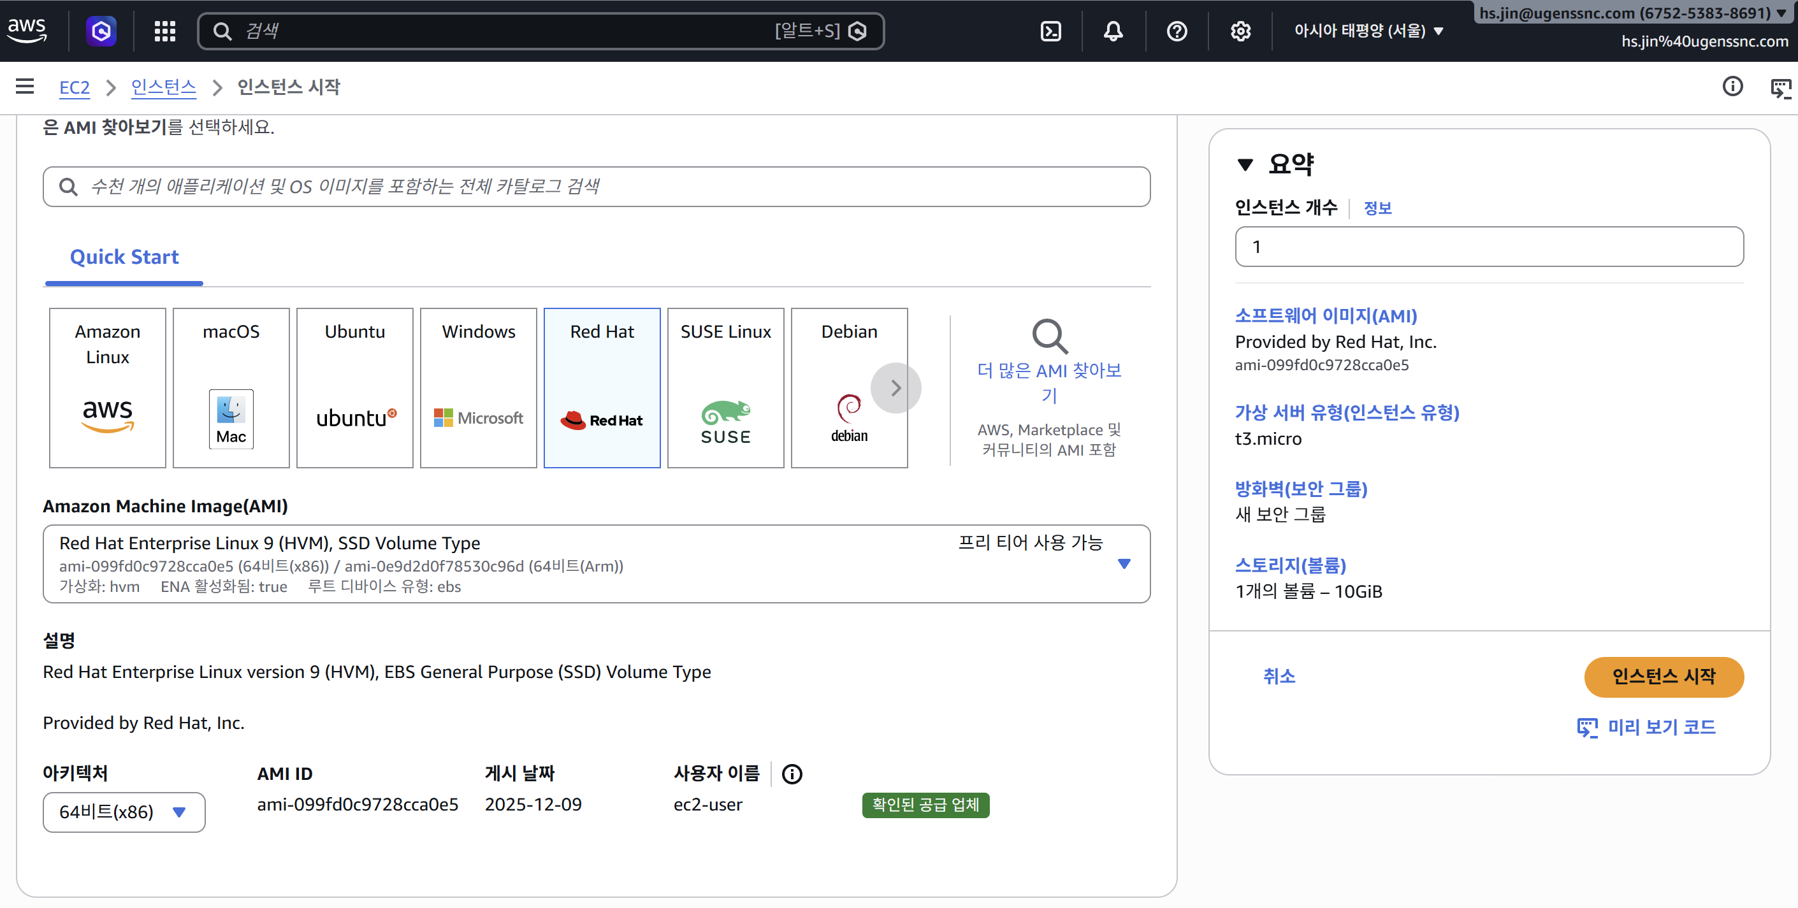Click the instance count number field
Viewport: 1798px width, 908px height.
1489,247
